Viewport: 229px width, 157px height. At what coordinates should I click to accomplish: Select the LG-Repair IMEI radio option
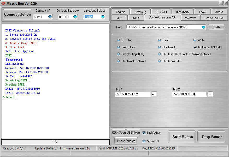pyautogui.click(x=169, y=61)
